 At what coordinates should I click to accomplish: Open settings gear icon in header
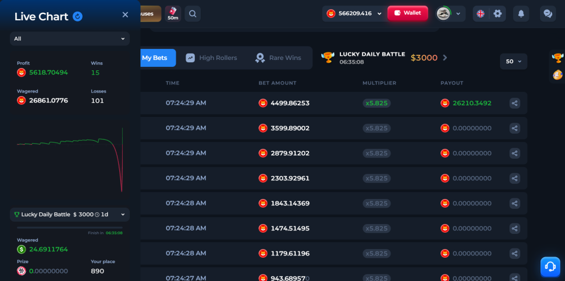pyautogui.click(x=498, y=14)
